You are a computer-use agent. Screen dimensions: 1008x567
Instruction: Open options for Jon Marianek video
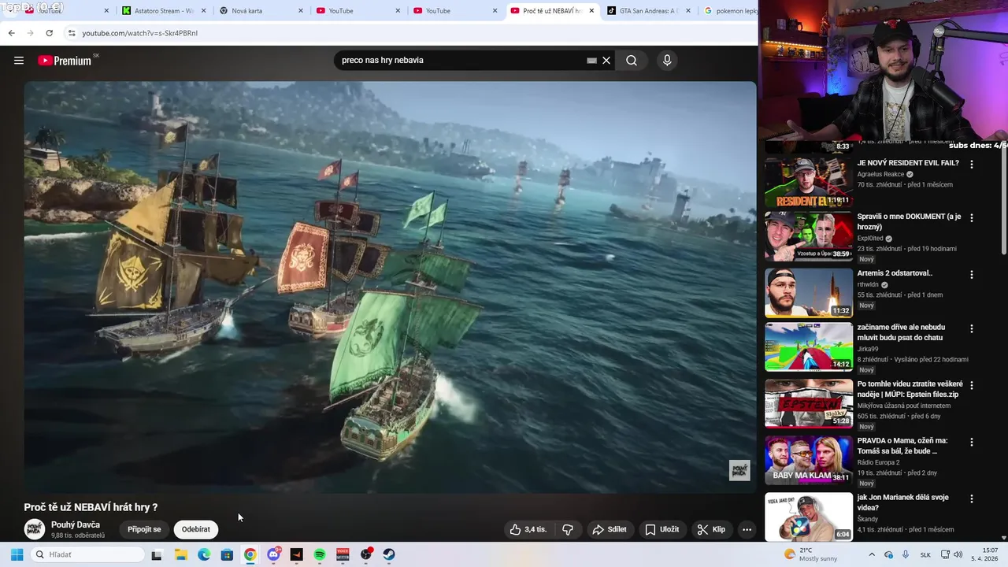[x=972, y=498]
